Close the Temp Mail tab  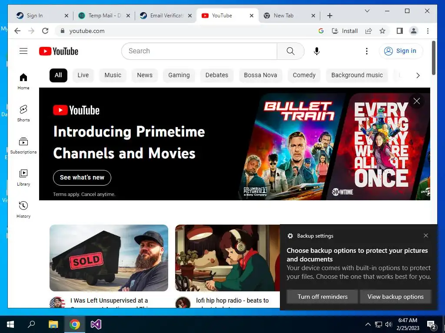coord(128,16)
